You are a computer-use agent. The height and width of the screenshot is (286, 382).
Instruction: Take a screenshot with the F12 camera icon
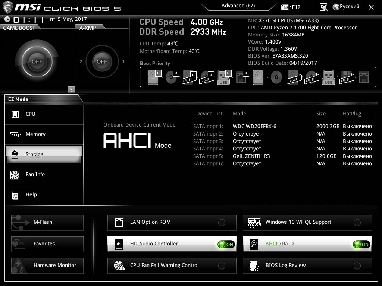click(285, 7)
